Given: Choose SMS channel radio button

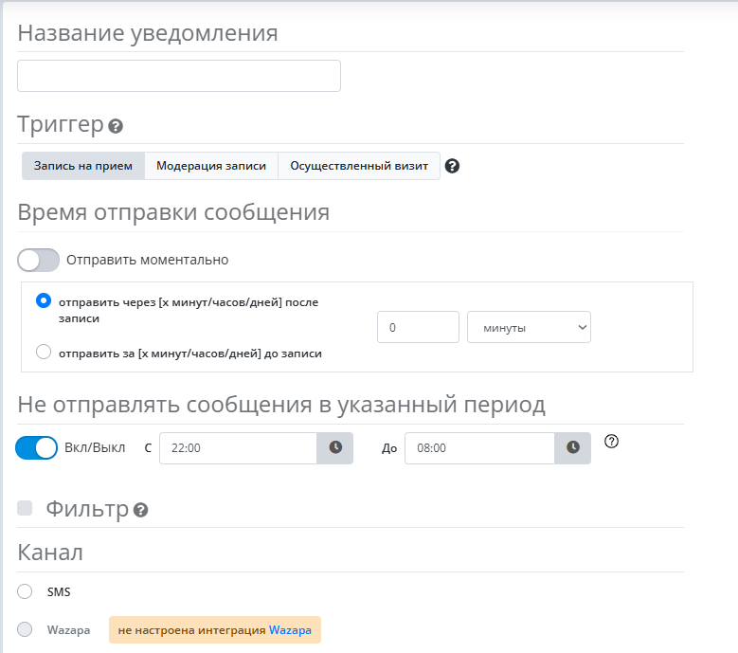Looking at the screenshot, I should pos(26,591).
